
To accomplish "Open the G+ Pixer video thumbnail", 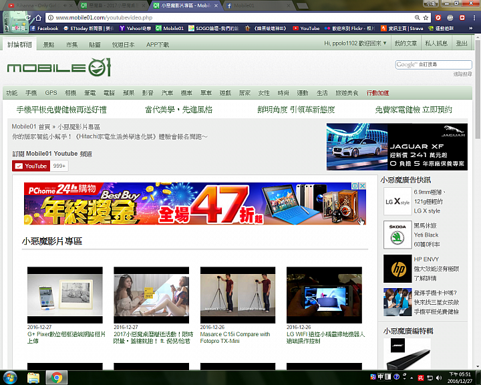I will click(x=65, y=295).
